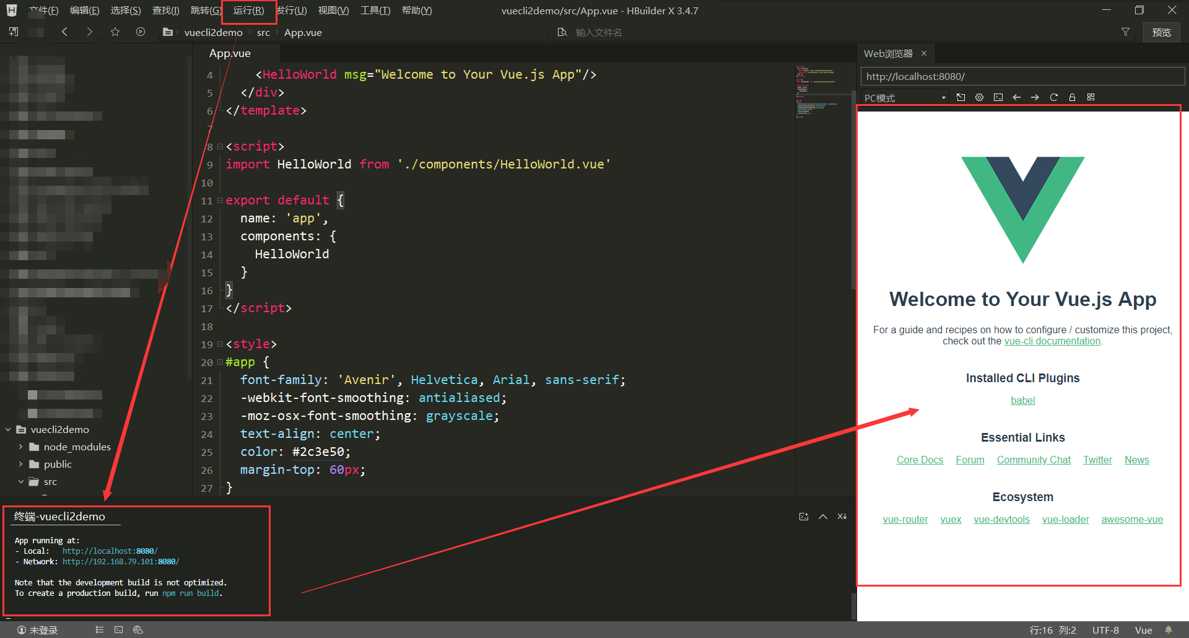The height and width of the screenshot is (638, 1189).
Task: Collapse the vuecli2demo project folder
Action: click(x=8, y=429)
